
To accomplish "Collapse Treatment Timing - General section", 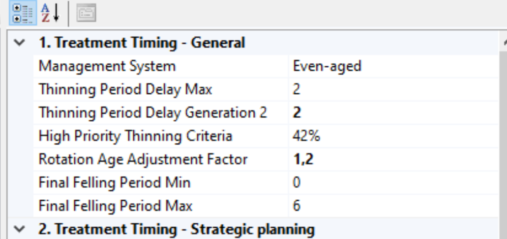I will (x=18, y=43).
